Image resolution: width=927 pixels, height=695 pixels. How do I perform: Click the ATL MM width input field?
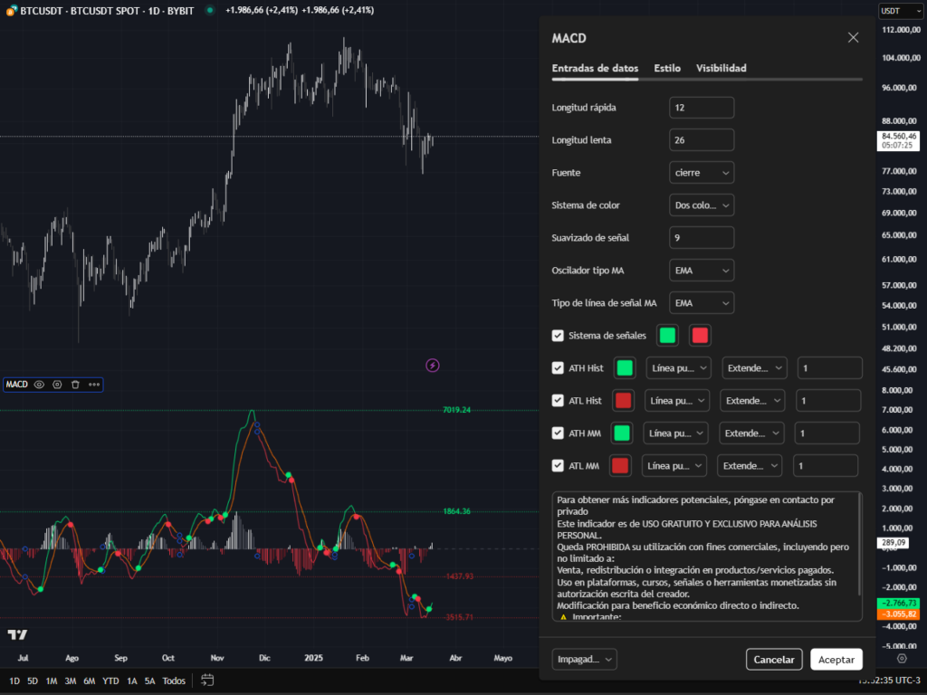coord(826,466)
